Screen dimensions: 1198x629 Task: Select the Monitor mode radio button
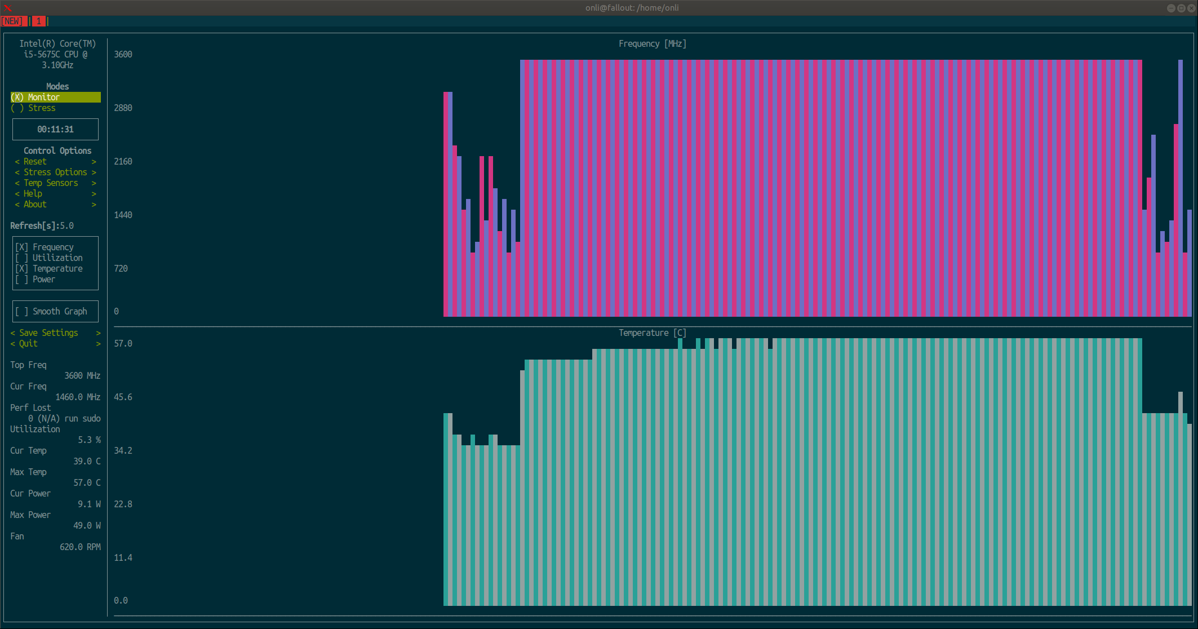tap(55, 98)
